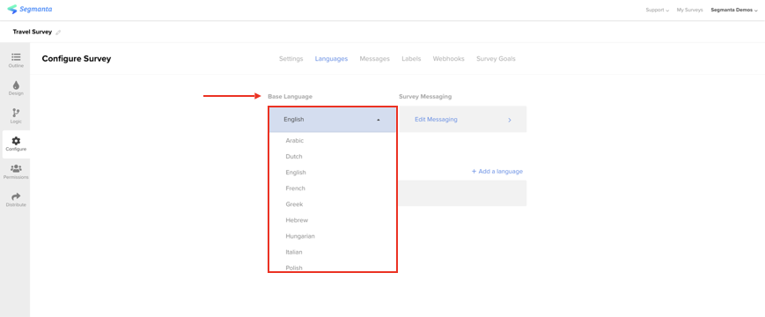The height and width of the screenshot is (317, 765).
Task: Collapse the Base Language English dropdown
Action: 332,120
